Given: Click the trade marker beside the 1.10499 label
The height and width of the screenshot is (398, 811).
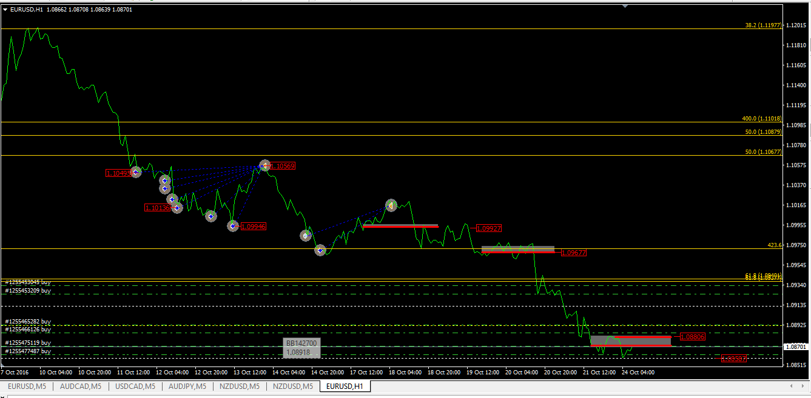Looking at the screenshot, I should (136, 173).
